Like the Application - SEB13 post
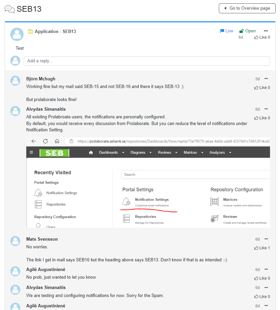This screenshot has height=310, width=280. coord(262,37)
